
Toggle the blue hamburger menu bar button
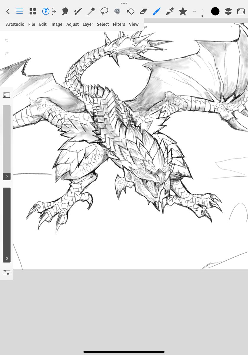click(20, 12)
